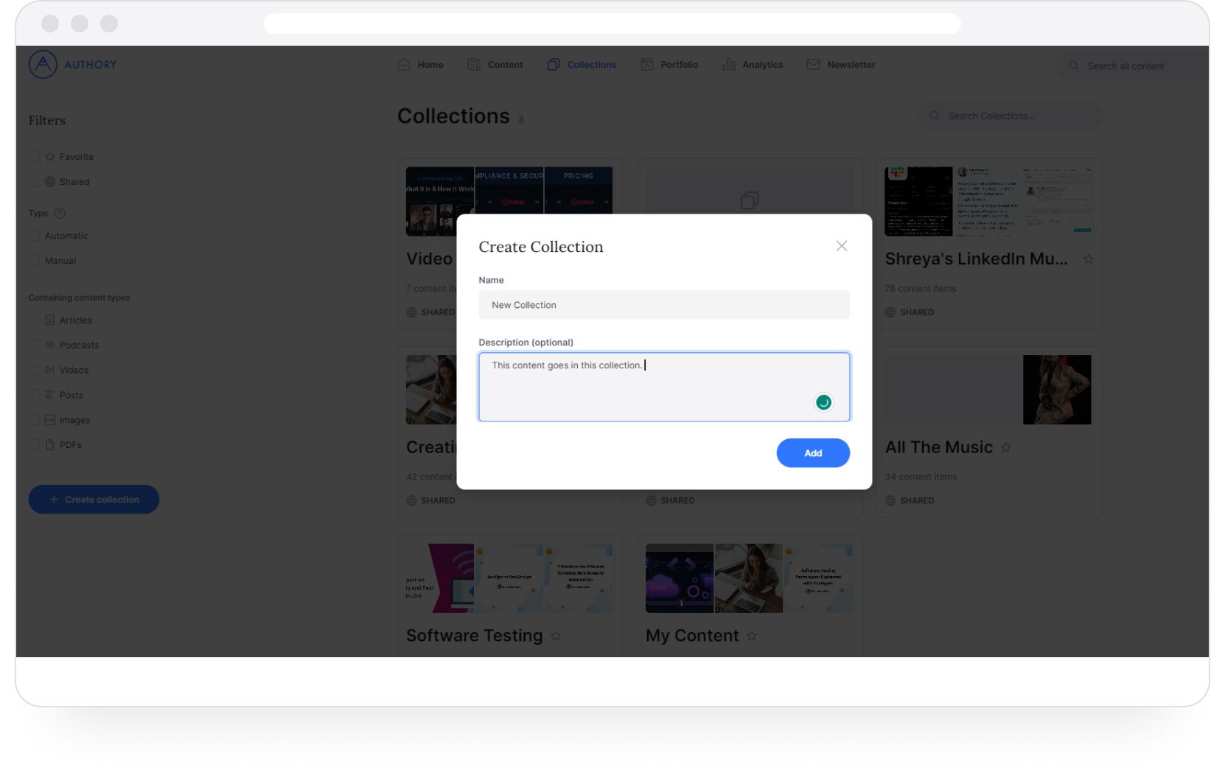Click the Create collection button
Screen dimensions: 1225x781
(94, 500)
